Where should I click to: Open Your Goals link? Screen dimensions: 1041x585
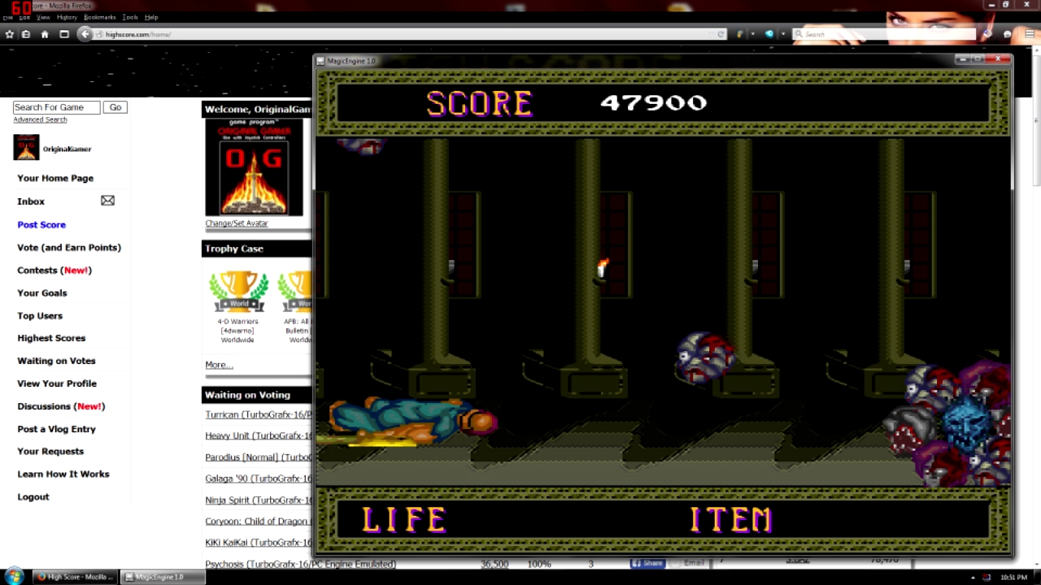pyautogui.click(x=42, y=292)
